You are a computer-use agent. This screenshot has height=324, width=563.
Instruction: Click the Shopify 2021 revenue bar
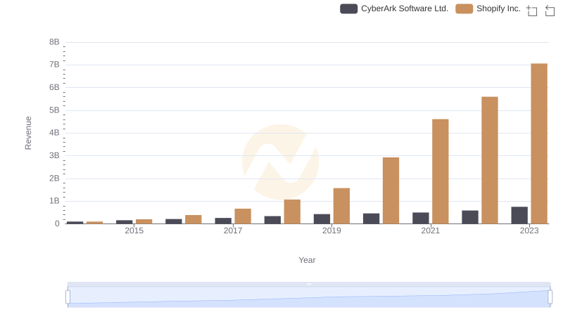[441, 171]
